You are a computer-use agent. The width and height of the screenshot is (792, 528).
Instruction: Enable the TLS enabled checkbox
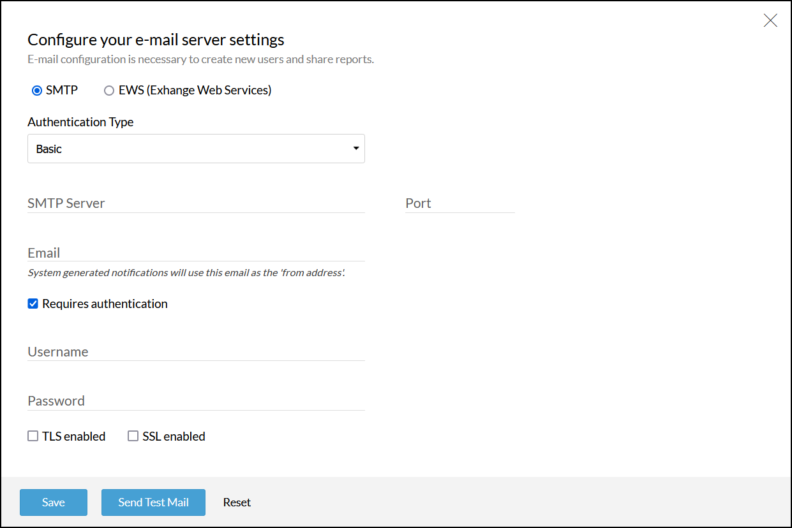click(x=33, y=436)
